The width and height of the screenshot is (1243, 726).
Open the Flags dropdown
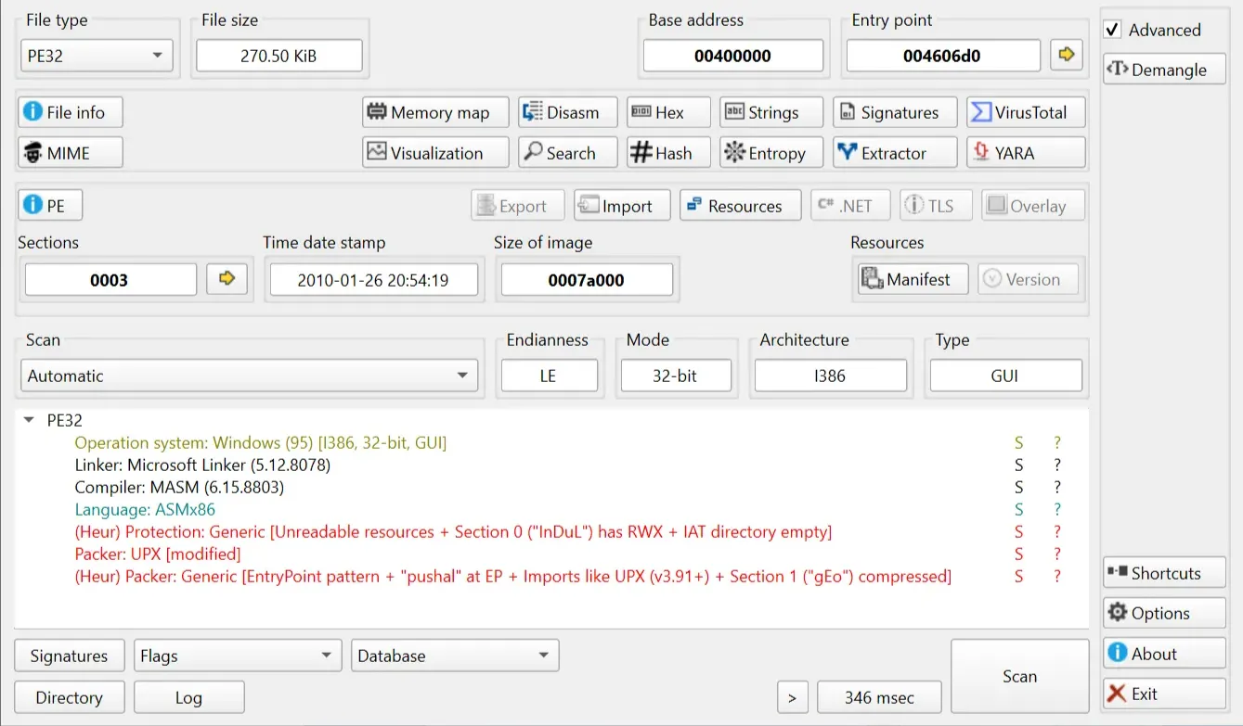point(237,656)
